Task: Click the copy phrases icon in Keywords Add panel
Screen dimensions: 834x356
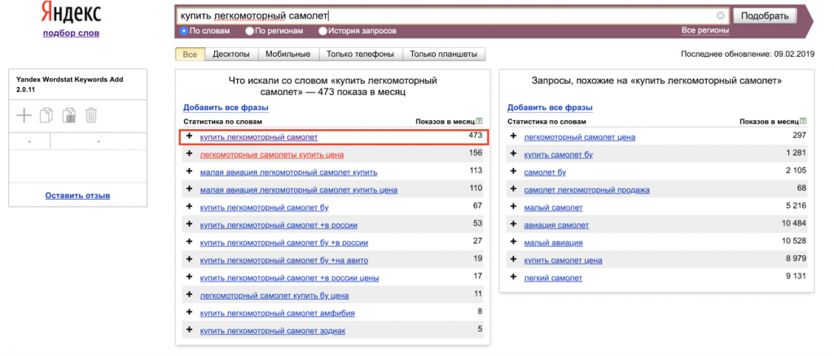Action: tap(46, 115)
